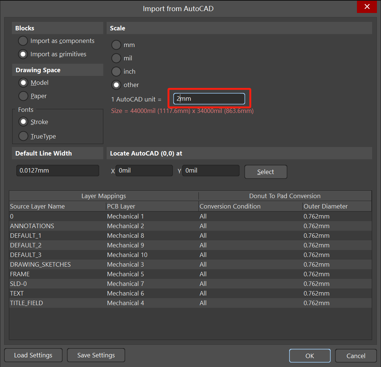Click the X coordinate input field
The width and height of the screenshot is (381, 367).
pos(144,171)
